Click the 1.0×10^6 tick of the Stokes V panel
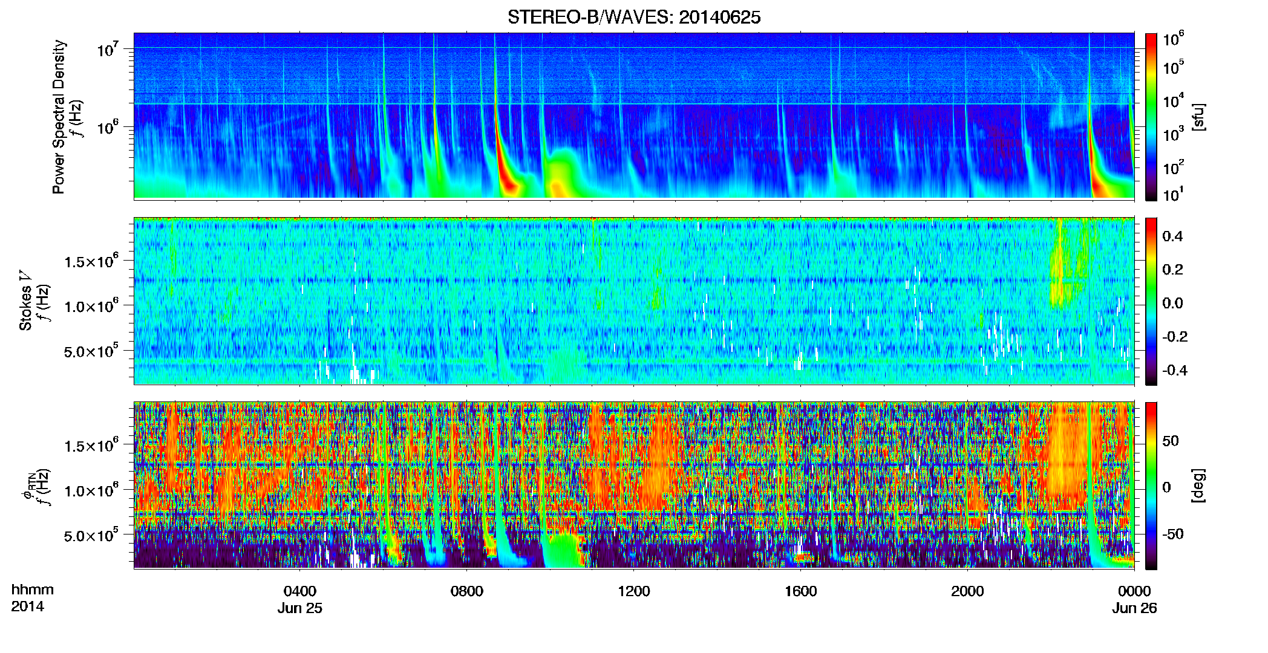1268x653 pixels. tap(91, 306)
